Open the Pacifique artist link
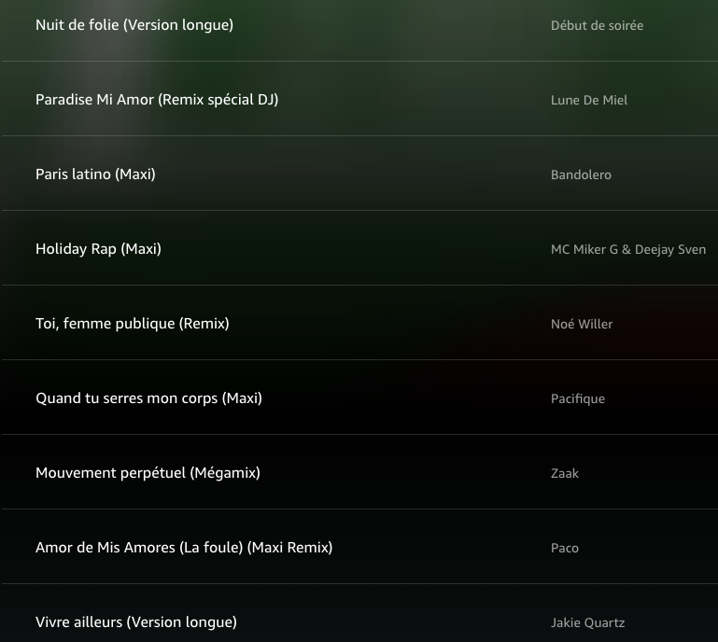Viewport: 718px width, 642px height. point(577,398)
